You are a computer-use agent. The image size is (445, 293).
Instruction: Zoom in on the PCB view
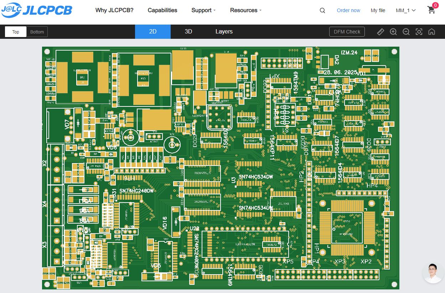coord(393,32)
